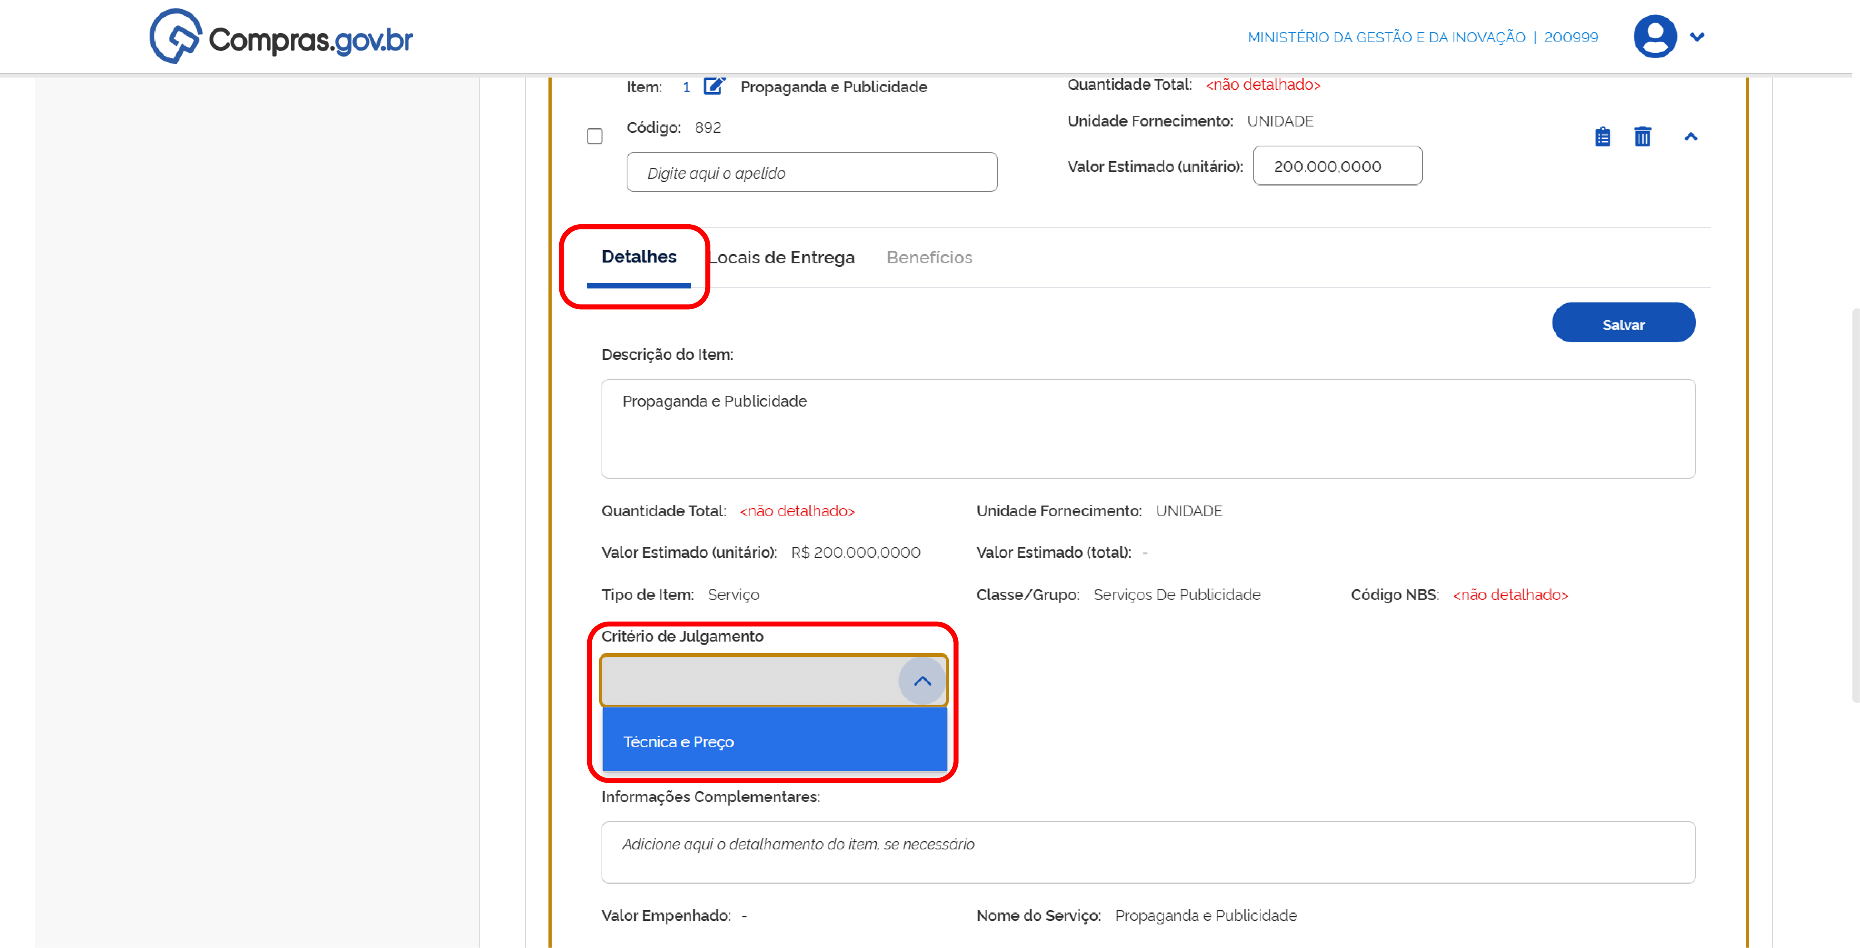1860x948 pixels.
Task: Click the 'R$ 200.000,0000' estimated value text
Action: 855,553
